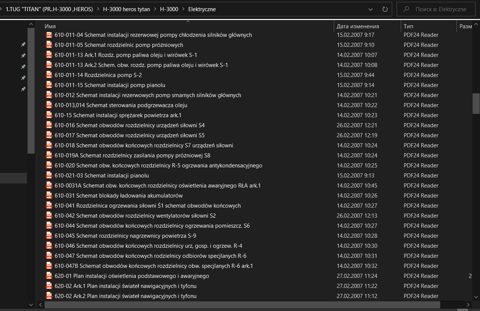Image resolution: width=480 pixels, height=311 pixels.
Task: Click the refresh button beside the address bar
Action: point(385,9)
